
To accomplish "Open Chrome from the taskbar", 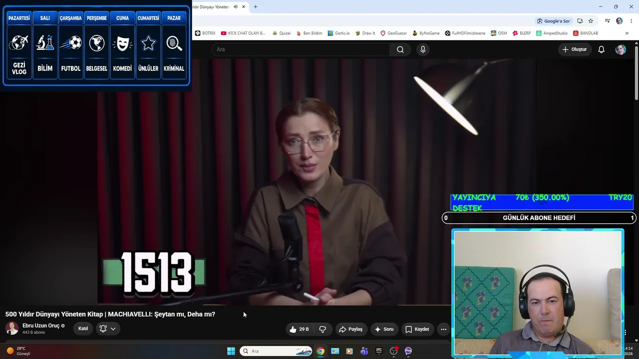I will [320, 351].
